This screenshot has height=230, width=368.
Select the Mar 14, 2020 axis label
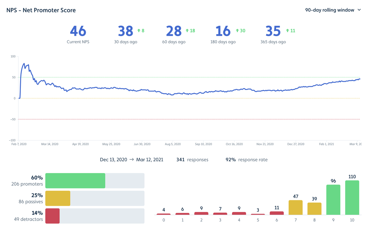point(50,144)
